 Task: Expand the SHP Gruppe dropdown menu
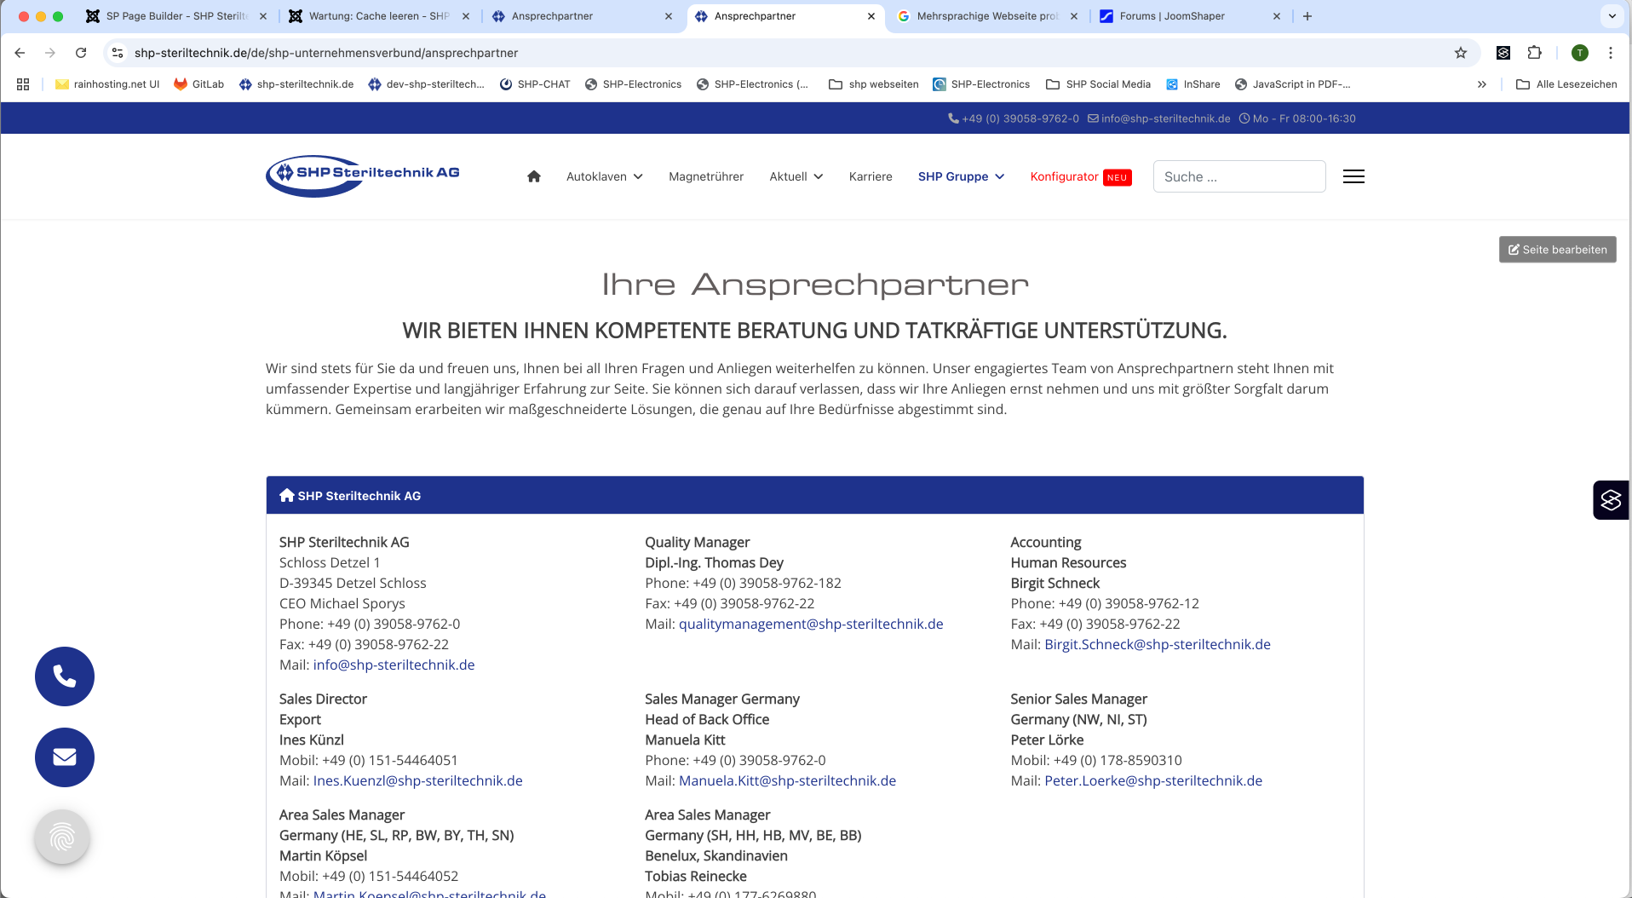[x=961, y=176]
